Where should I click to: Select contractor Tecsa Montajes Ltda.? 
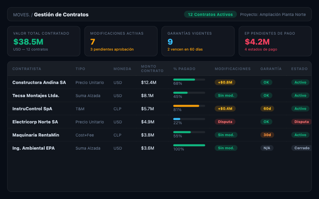coord(36,96)
